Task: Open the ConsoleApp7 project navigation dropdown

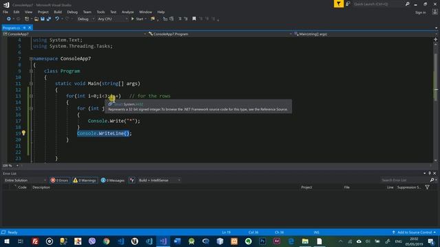Action: coord(75,34)
